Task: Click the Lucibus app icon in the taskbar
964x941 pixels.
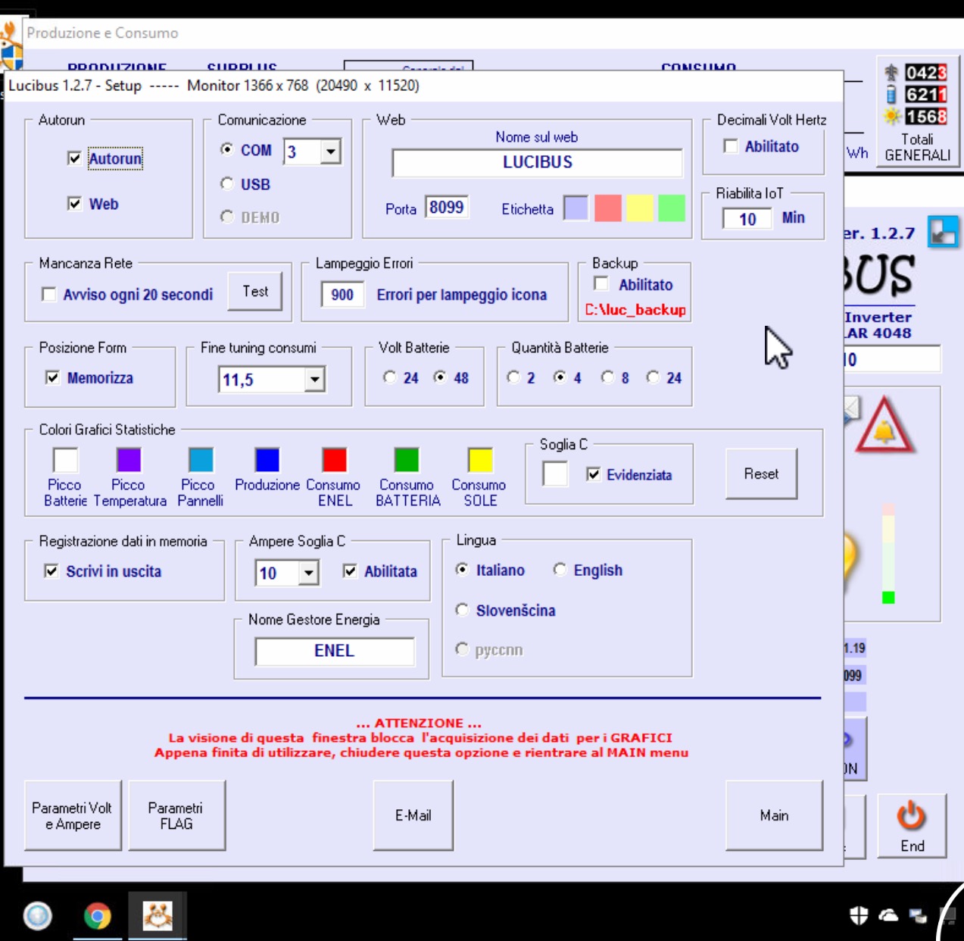Action: (x=158, y=916)
